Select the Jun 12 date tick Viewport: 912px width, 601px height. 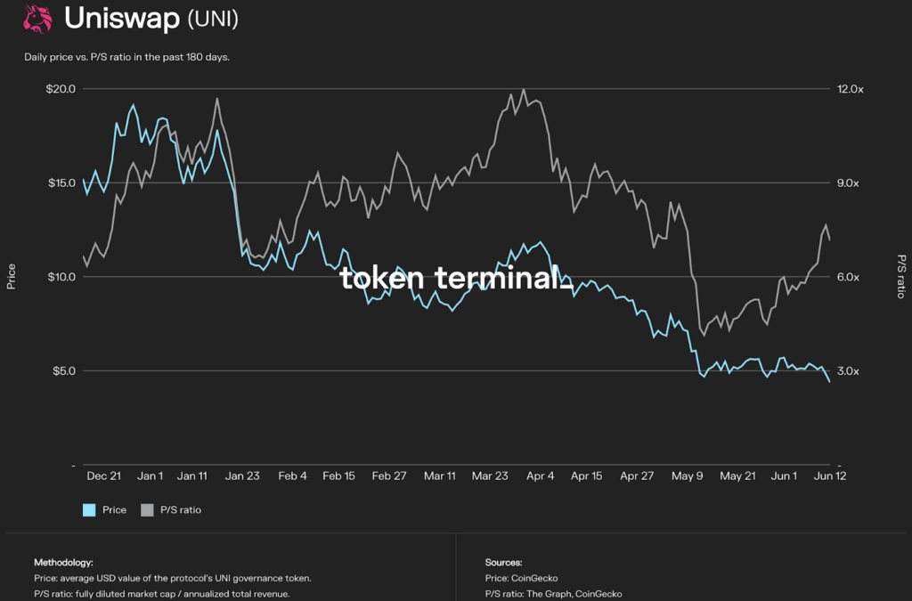(x=830, y=476)
